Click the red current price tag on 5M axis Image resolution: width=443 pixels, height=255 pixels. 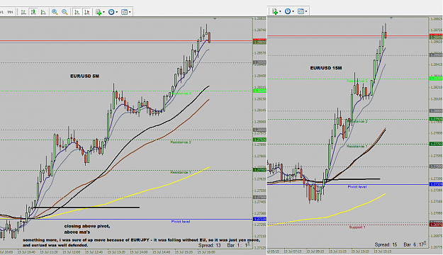tap(259, 40)
